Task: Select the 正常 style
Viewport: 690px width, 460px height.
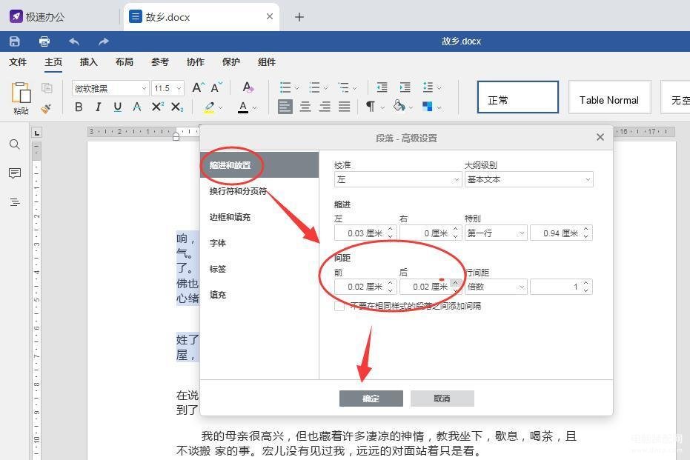Action: pyautogui.click(x=518, y=97)
